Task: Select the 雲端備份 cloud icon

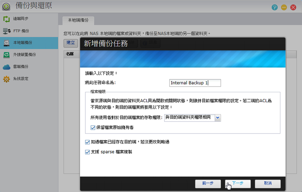Action: click(6, 67)
